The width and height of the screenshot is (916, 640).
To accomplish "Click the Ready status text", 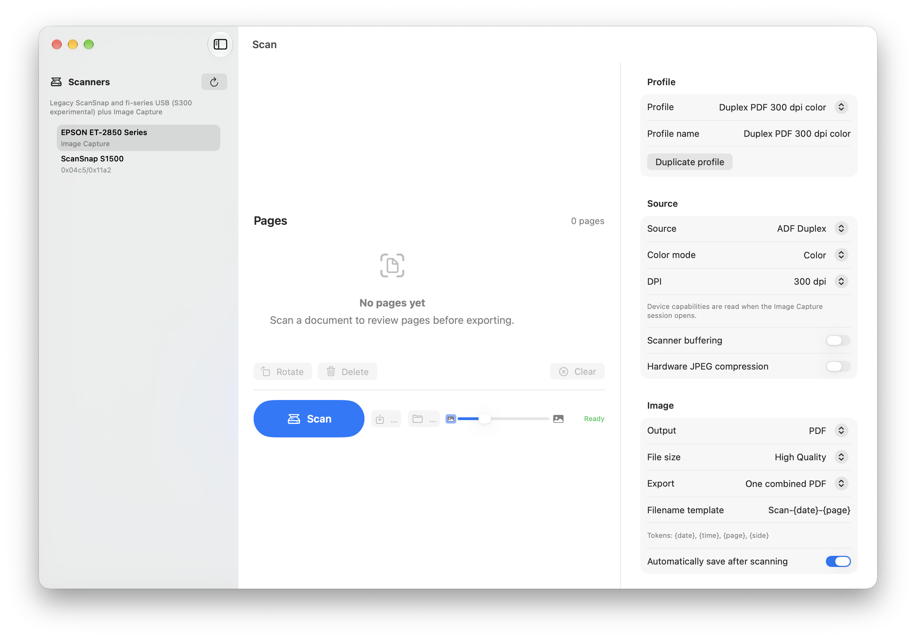I will click(594, 419).
